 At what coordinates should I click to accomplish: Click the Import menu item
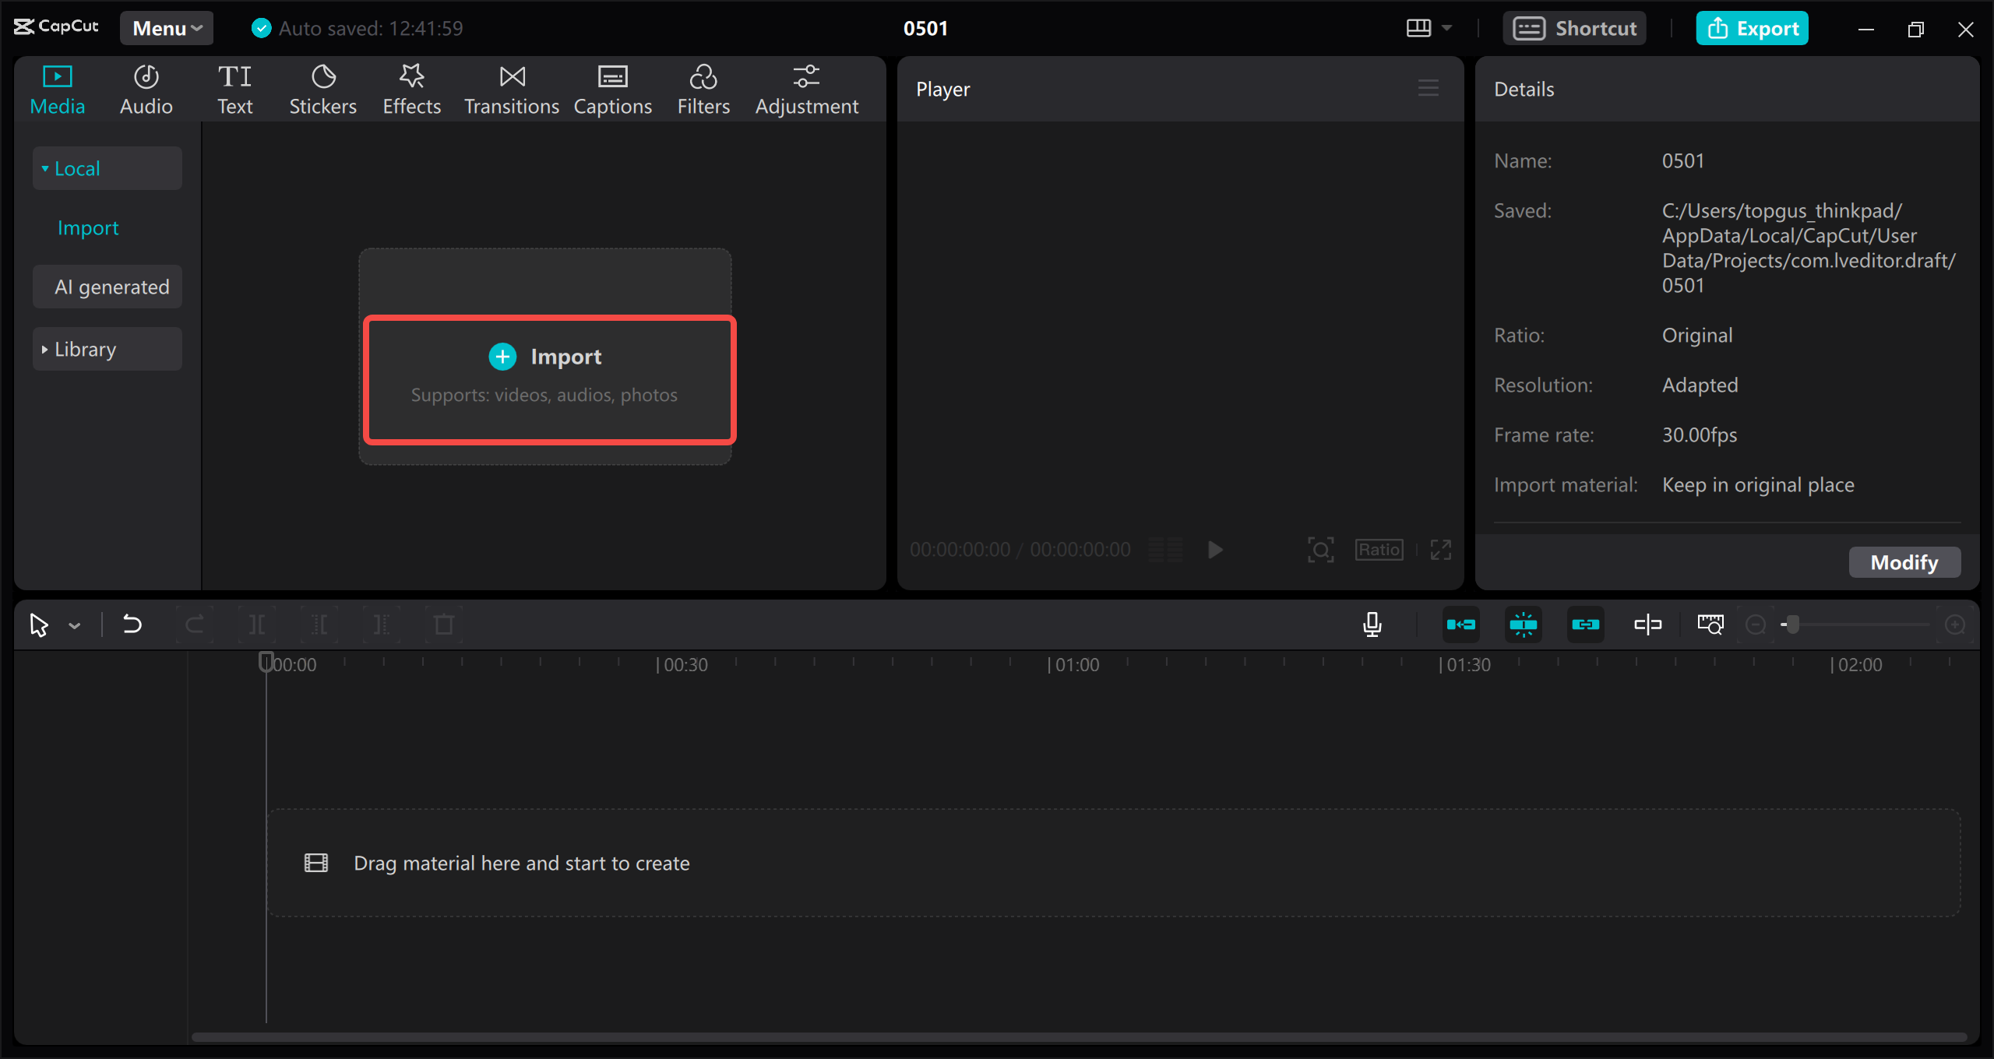pyautogui.click(x=86, y=226)
